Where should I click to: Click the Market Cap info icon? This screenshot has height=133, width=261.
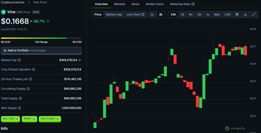click(19, 60)
